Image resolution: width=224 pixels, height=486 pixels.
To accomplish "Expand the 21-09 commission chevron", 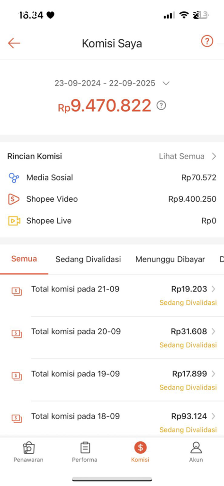I will [213, 289].
